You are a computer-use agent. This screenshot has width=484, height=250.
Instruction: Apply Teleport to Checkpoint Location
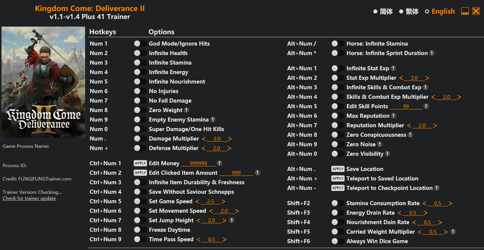338,188
